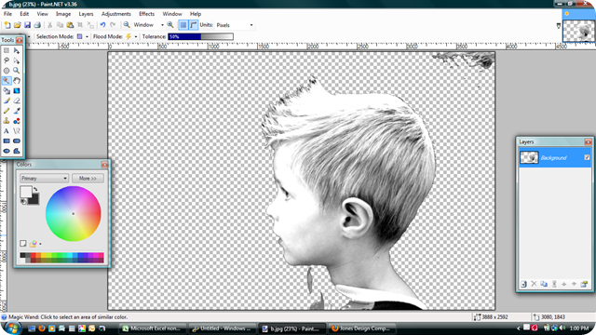Open the Primary color selector dropdown
Image resolution: width=596 pixels, height=335 pixels.
pos(44,178)
